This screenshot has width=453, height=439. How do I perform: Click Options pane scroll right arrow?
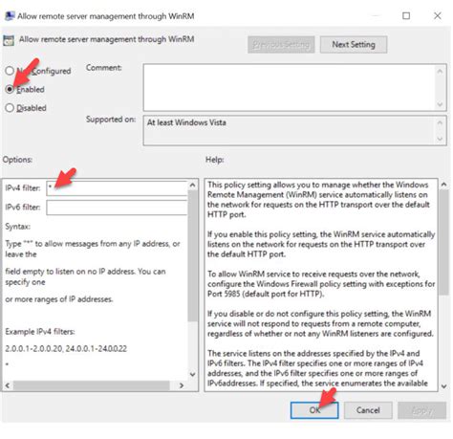182,385
